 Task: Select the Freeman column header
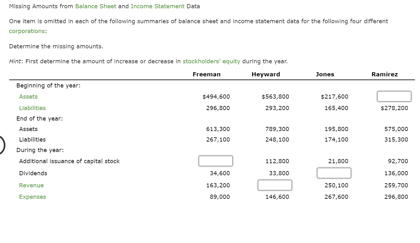tap(206, 74)
